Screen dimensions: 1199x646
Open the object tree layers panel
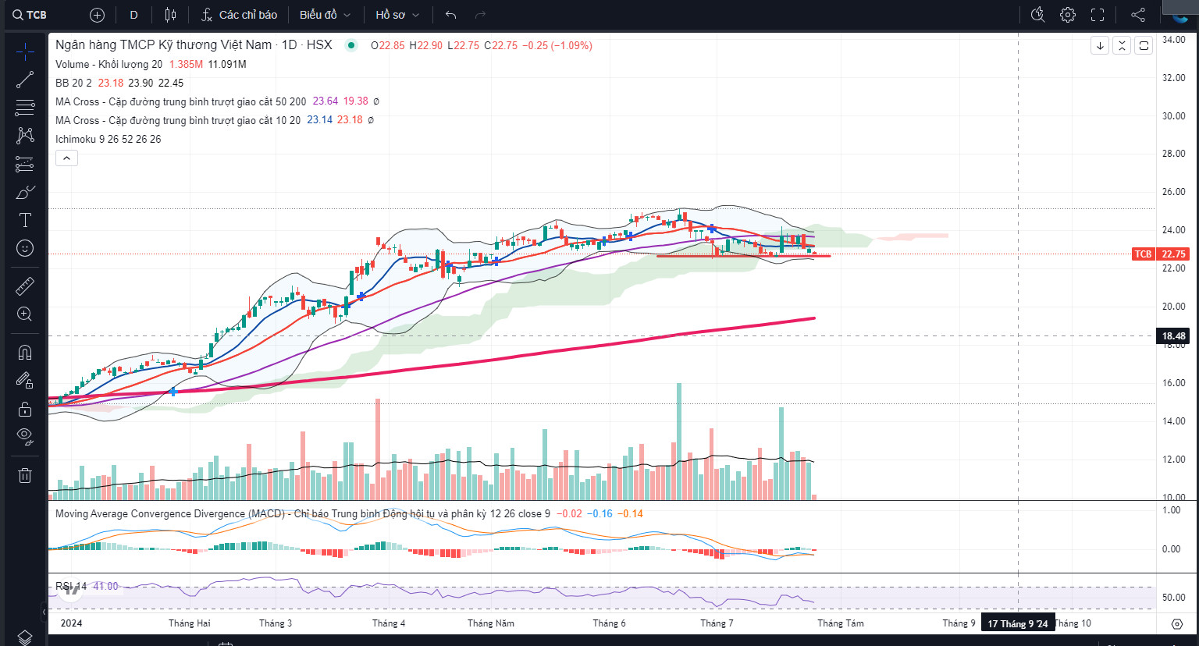pos(25,637)
